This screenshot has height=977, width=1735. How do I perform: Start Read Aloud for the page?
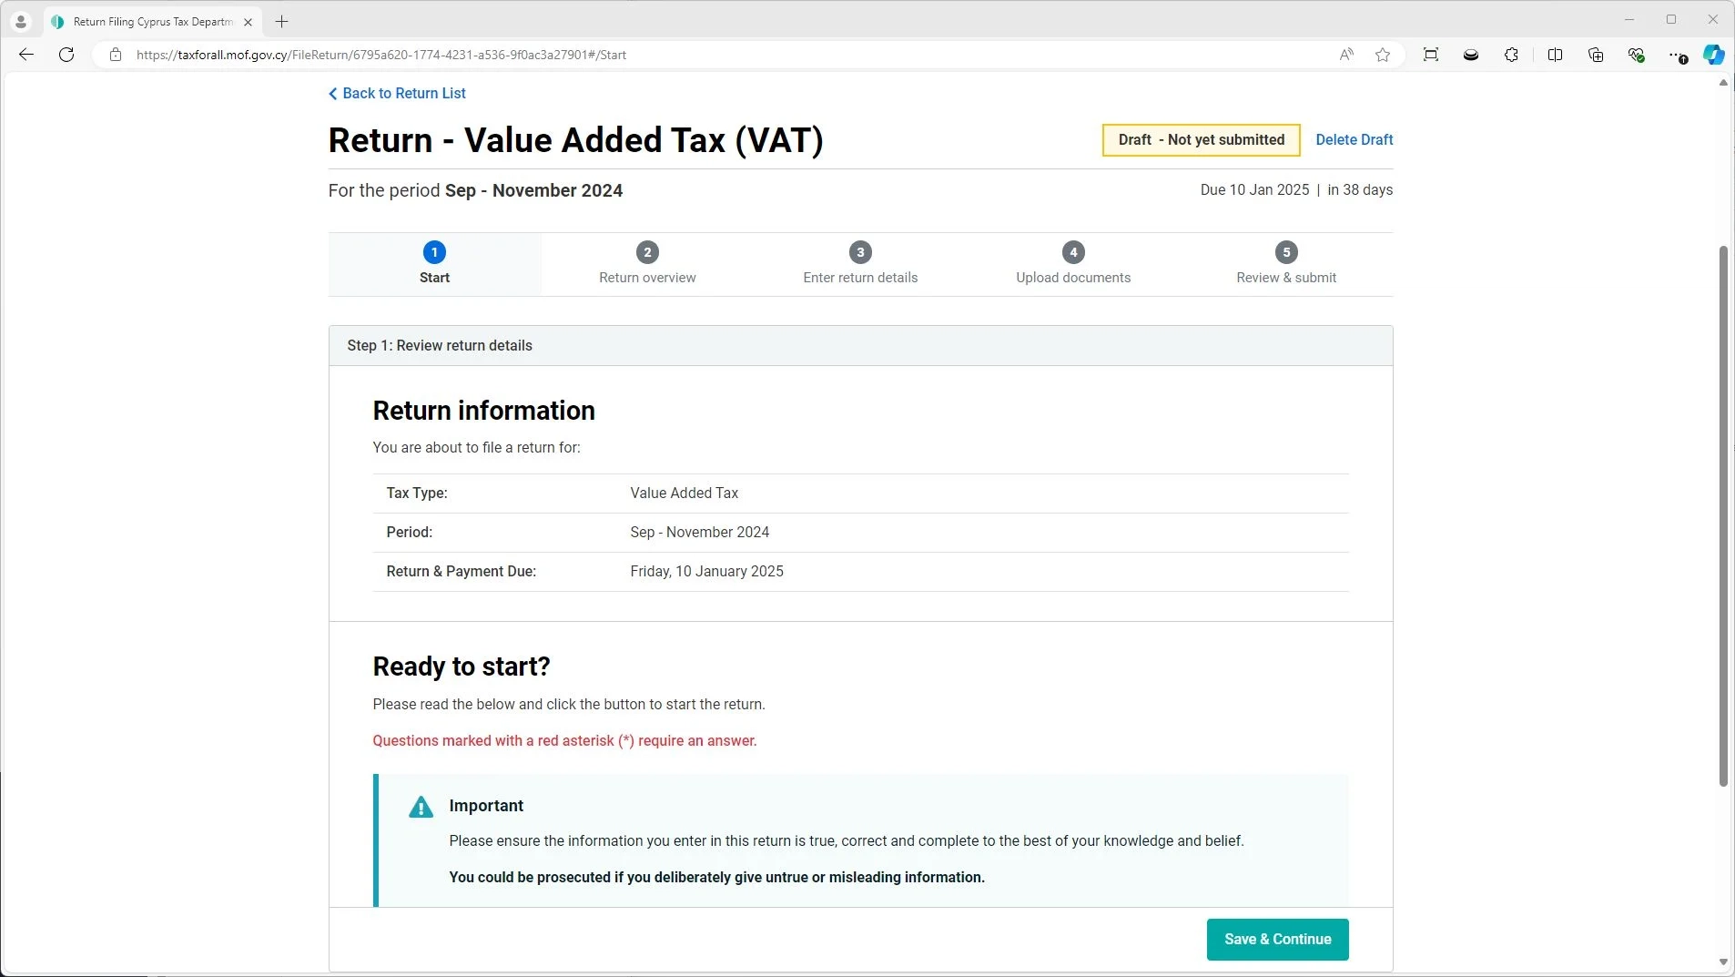click(x=1346, y=55)
